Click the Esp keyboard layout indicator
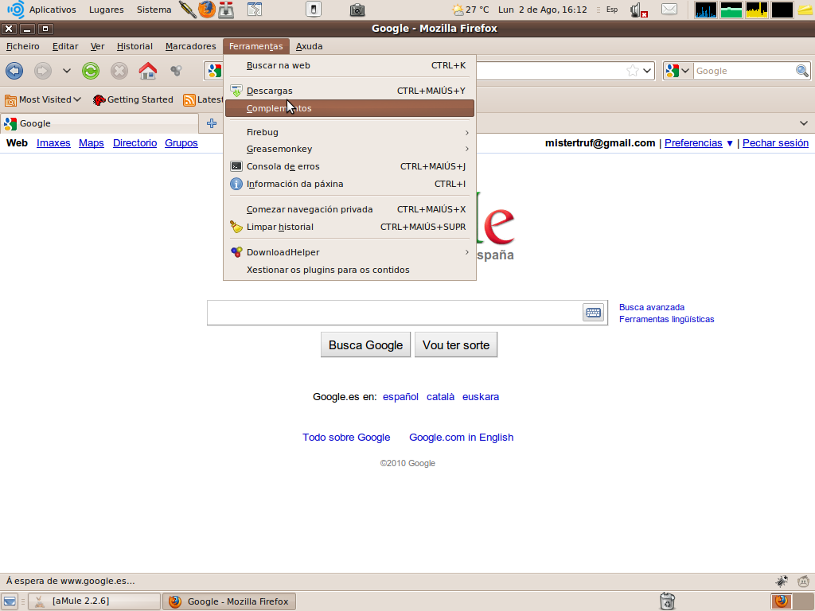 click(x=612, y=10)
